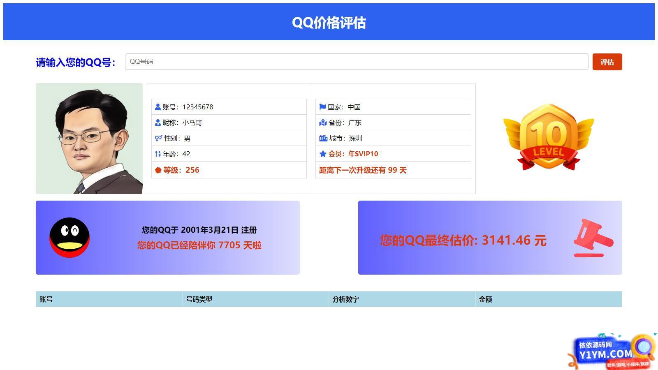The height and width of the screenshot is (370, 658).
Task: Click the country value 中国
Action: coord(354,107)
